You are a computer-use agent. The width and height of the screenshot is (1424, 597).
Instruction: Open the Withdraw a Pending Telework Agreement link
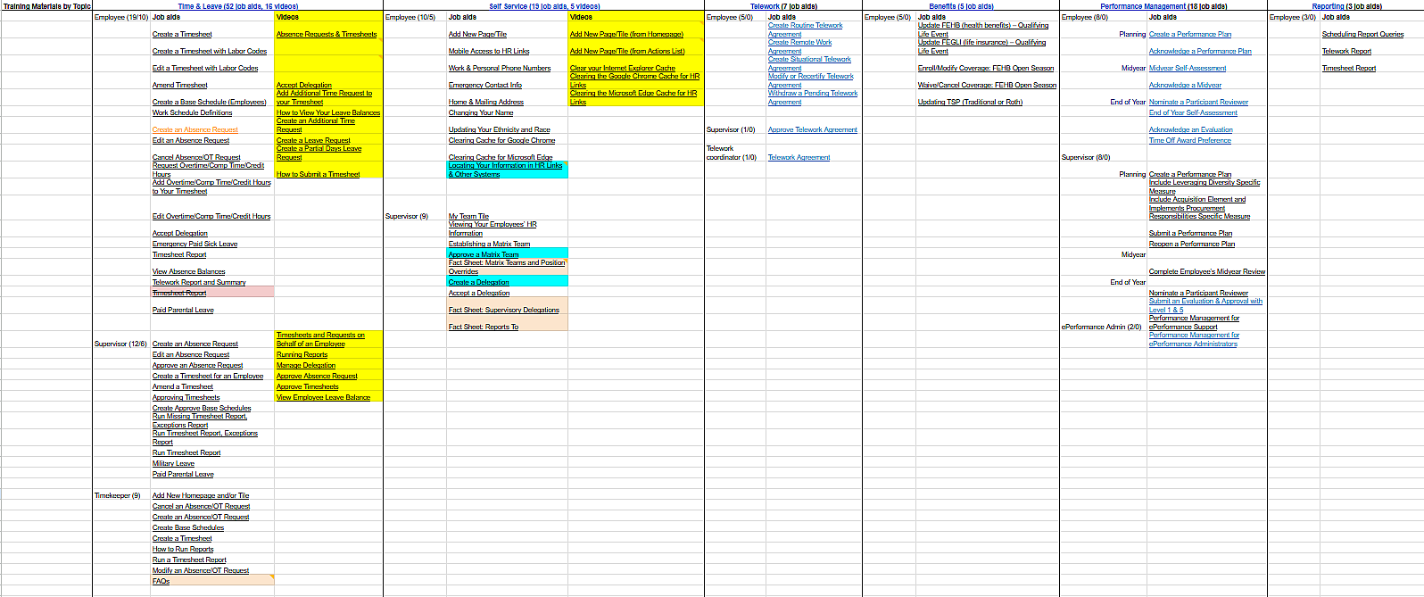[813, 98]
